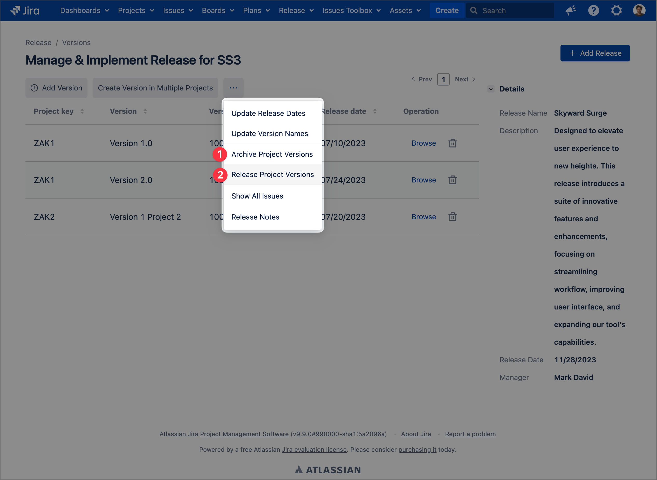Open the Issues Toolbox dropdown
The height and width of the screenshot is (480, 657).
pyautogui.click(x=351, y=10)
